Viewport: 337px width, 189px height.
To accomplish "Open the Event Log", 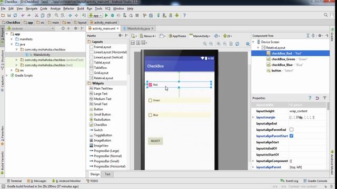I will pyautogui.click(x=289, y=181).
